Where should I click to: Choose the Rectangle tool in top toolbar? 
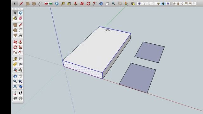tap(28, 3)
